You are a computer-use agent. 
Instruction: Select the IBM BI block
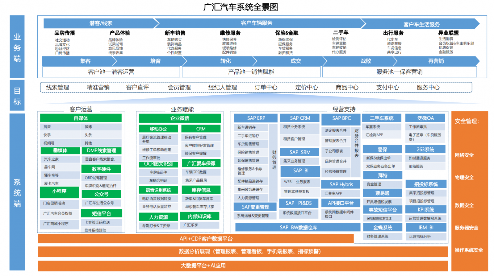click(x=425, y=228)
